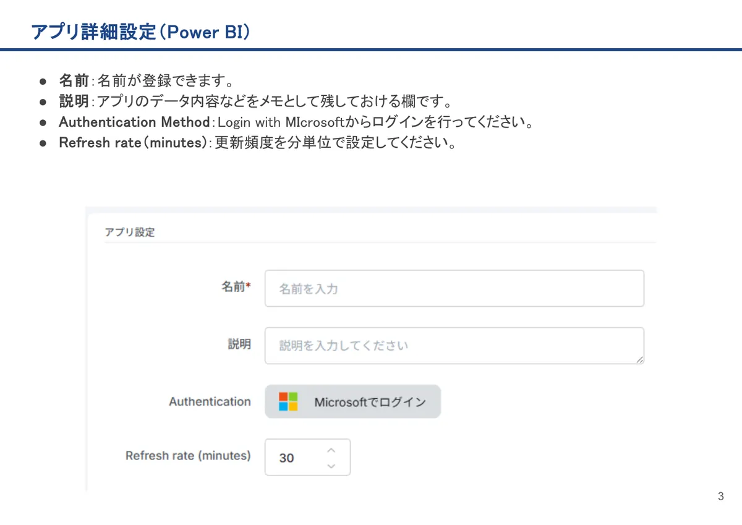Click the bullet about アプリのデータ内容
This screenshot has width=742, height=525.
pyautogui.click(x=256, y=101)
